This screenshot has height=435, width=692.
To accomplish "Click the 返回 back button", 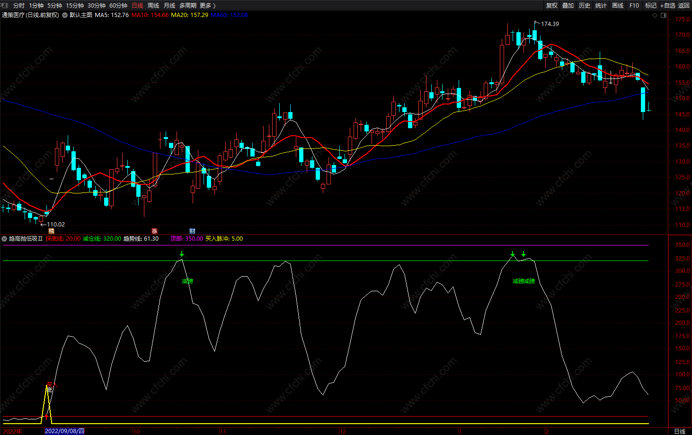I will tap(684, 6).
